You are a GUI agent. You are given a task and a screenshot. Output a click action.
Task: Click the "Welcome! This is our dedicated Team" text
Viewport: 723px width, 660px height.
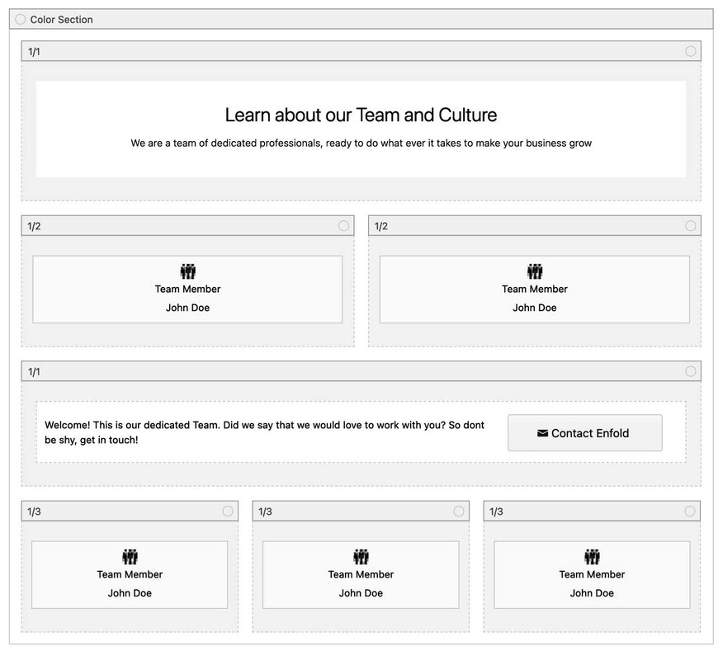point(265,432)
